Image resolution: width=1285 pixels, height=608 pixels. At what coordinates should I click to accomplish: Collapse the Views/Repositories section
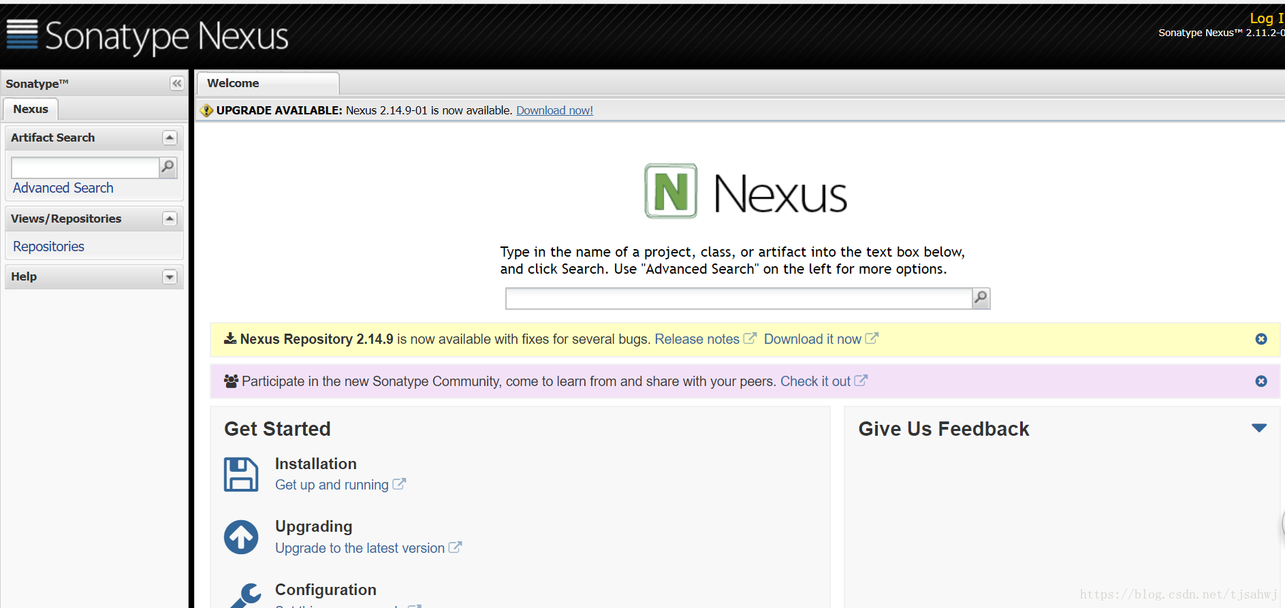point(170,219)
